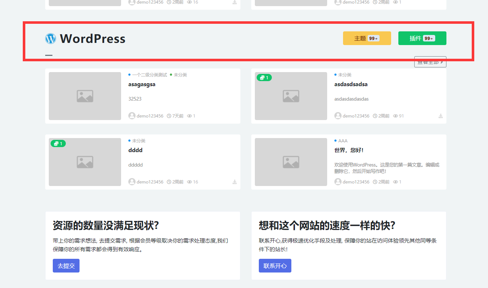Click the 联系开心 button
488x288 pixels.
(275, 265)
